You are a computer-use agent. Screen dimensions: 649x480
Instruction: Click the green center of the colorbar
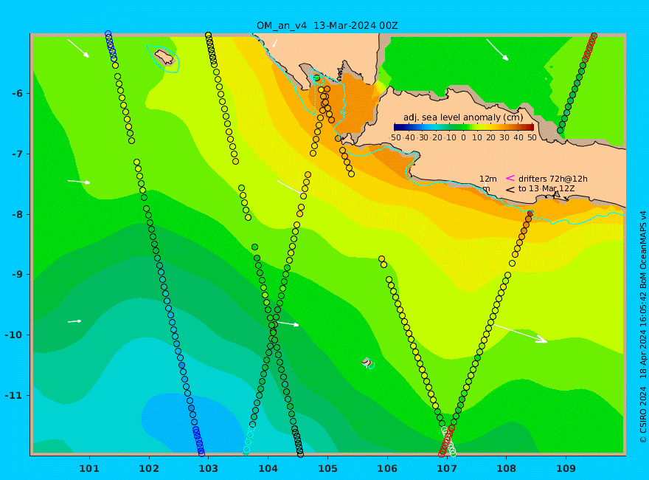[x=464, y=127]
